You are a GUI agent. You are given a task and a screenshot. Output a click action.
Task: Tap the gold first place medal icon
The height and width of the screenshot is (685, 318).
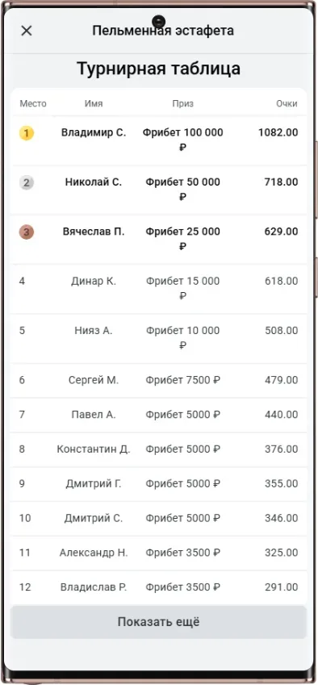click(x=26, y=133)
